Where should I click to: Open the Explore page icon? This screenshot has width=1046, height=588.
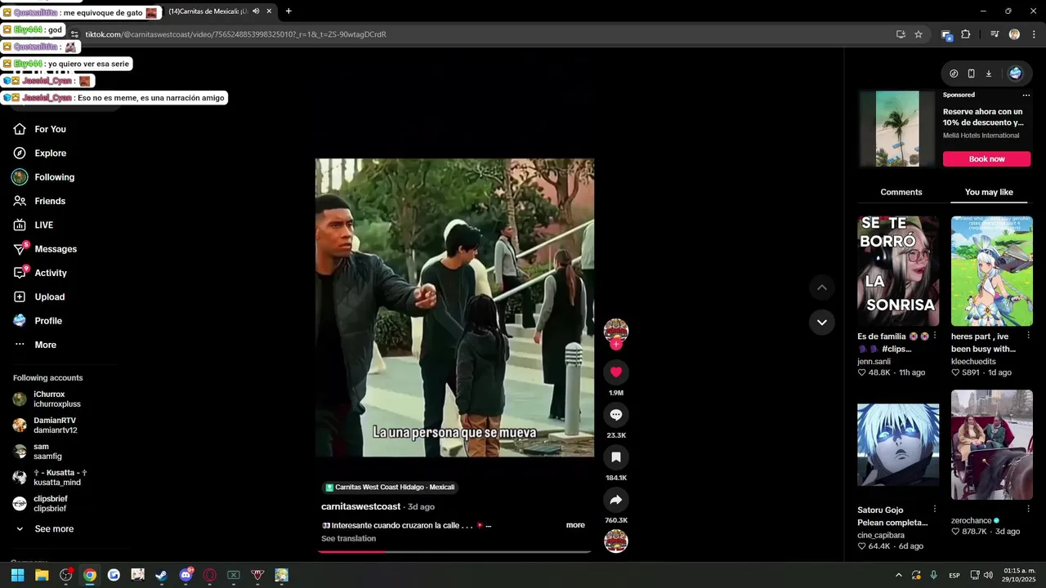click(x=20, y=154)
